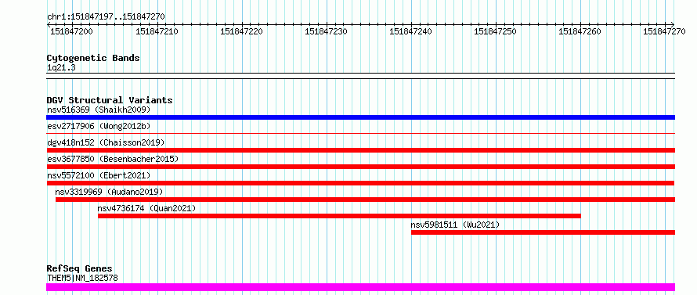This screenshot has height=295, width=697.
Task: Select the thin esv2717906 variant line
Action: tap(360, 133)
